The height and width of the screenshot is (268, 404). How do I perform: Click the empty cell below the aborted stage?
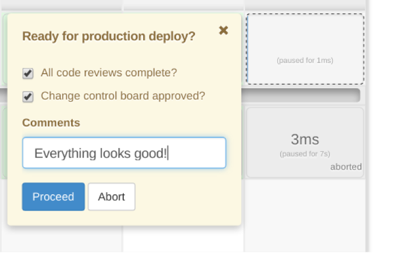[305, 215]
